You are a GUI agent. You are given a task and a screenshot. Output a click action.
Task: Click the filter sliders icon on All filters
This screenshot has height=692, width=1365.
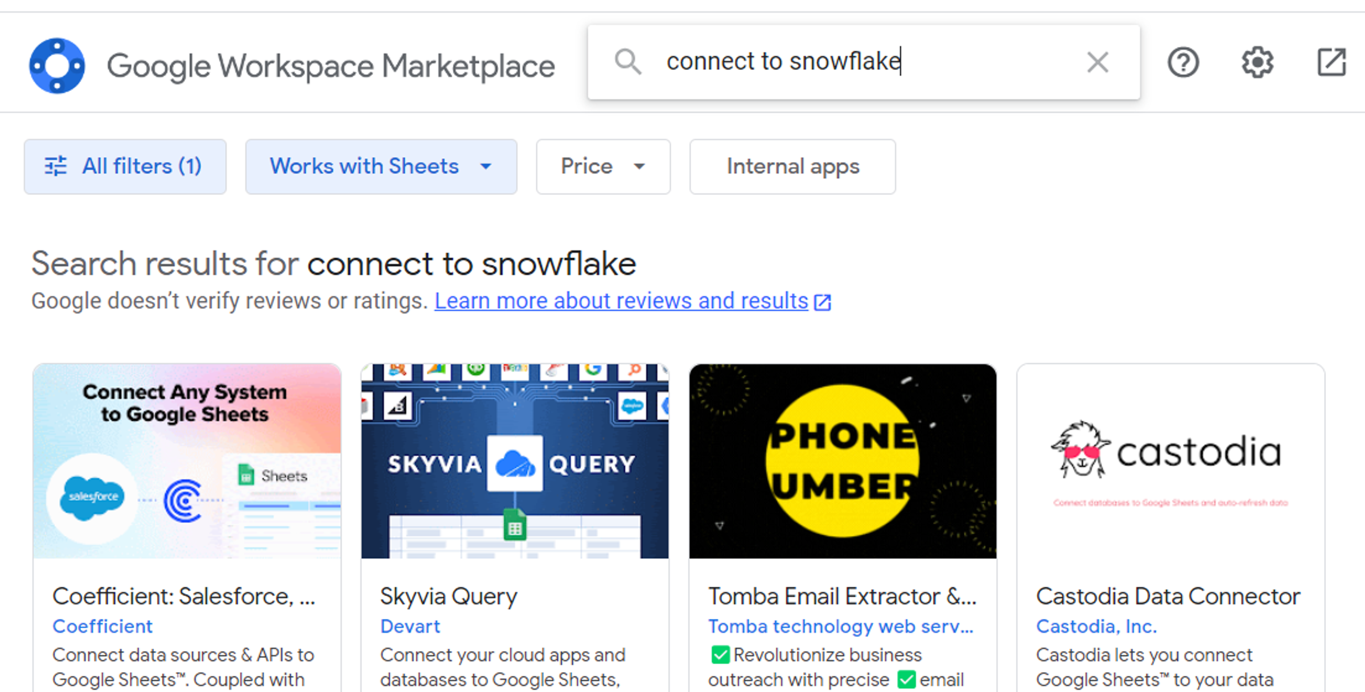[x=56, y=166]
